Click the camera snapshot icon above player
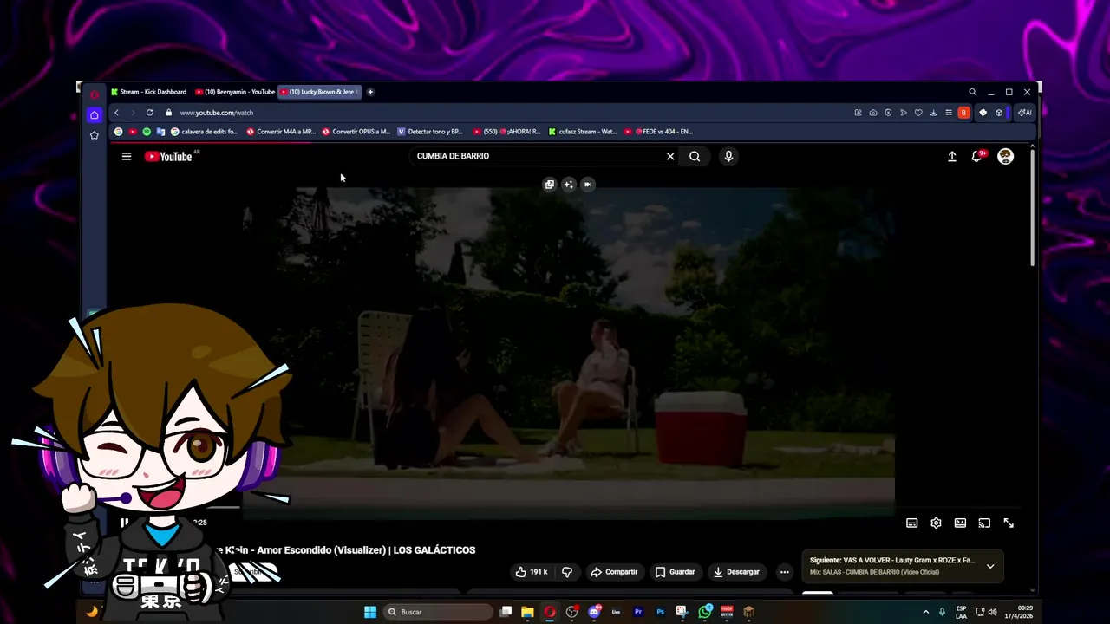This screenshot has height=624, width=1110. (587, 185)
